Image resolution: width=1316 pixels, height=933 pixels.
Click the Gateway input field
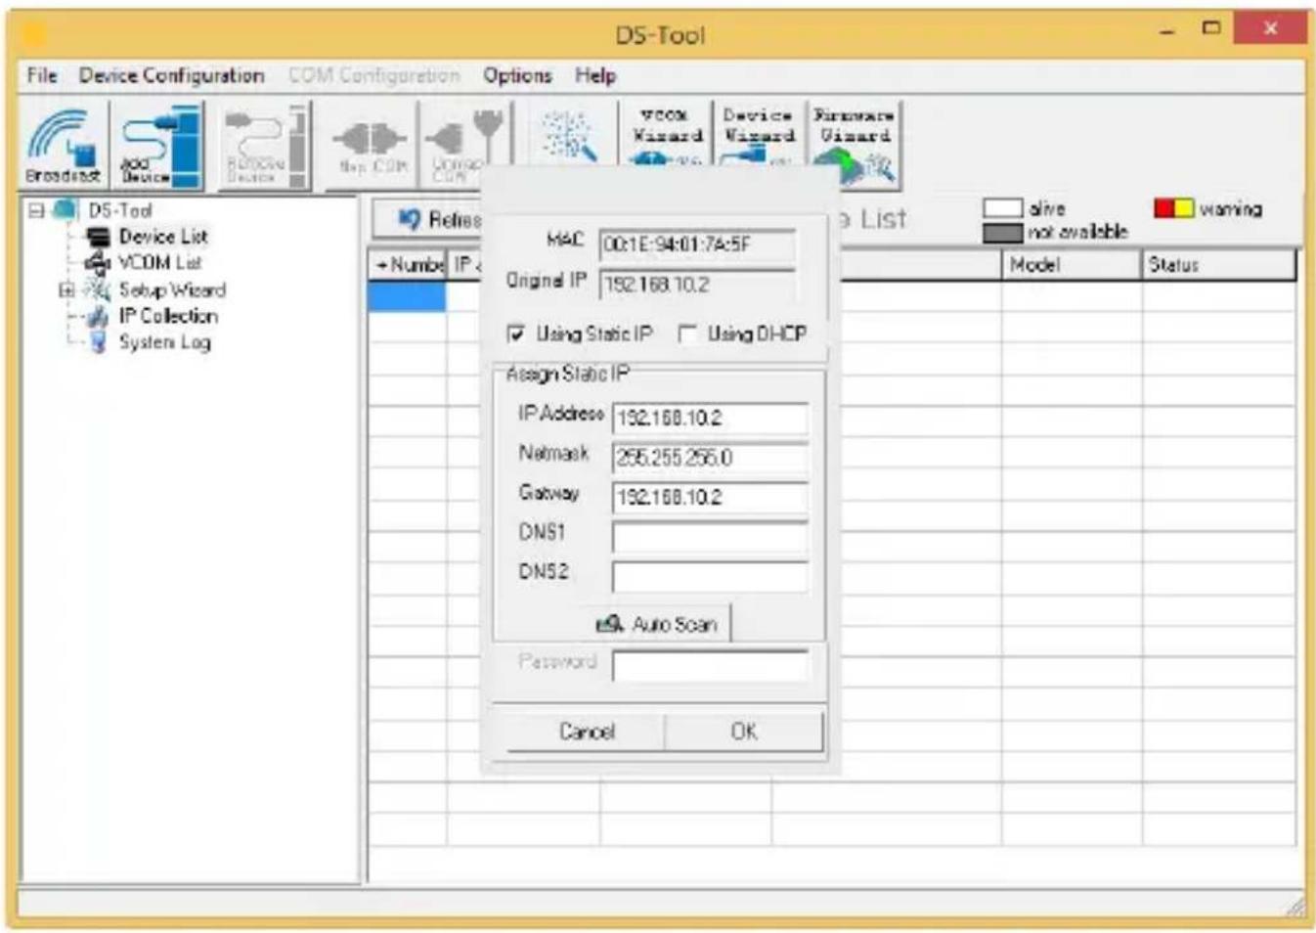710,497
